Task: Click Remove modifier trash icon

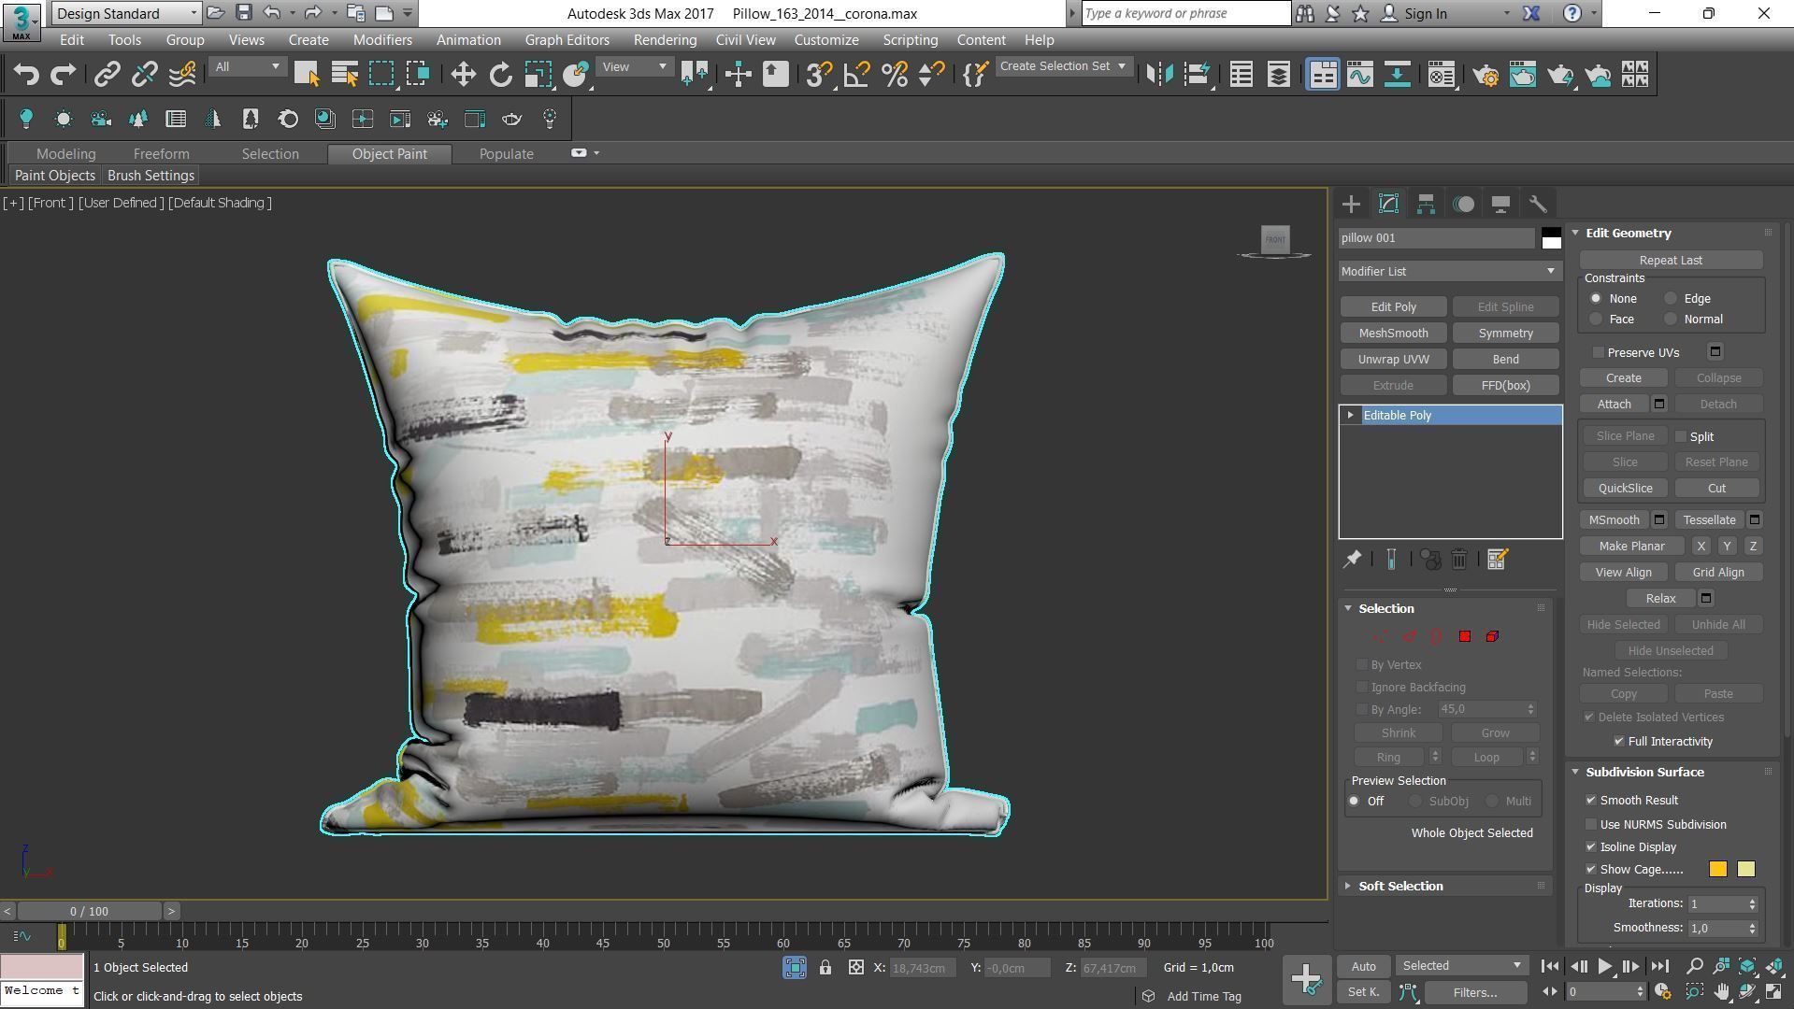Action: click(x=1459, y=560)
